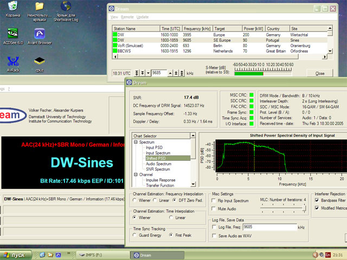Click the green status square of BBCWS row
The image size is (347, 260).
pyautogui.click(x=115, y=51)
